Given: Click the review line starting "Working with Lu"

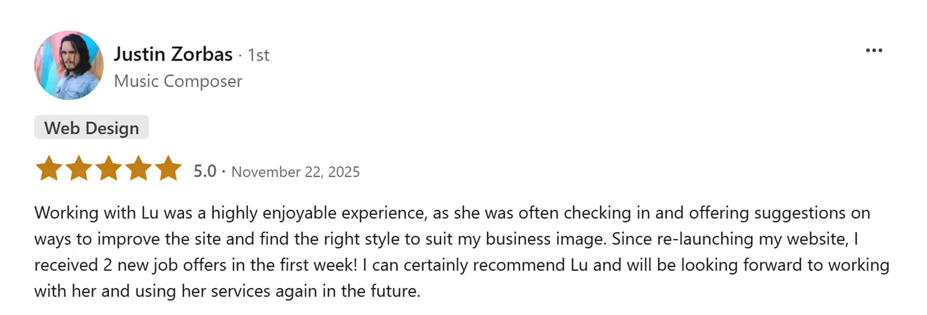Looking at the screenshot, I should point(451,213).
